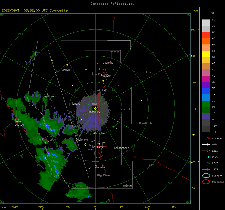Select the Lake Louise map label
The width and height of the screenshot is (225, 210).
point(19,123)
